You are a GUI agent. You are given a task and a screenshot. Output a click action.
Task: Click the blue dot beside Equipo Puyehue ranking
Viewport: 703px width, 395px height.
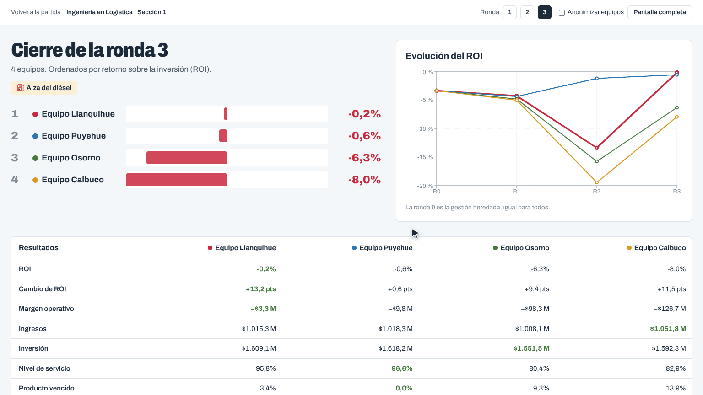point(35,136)
